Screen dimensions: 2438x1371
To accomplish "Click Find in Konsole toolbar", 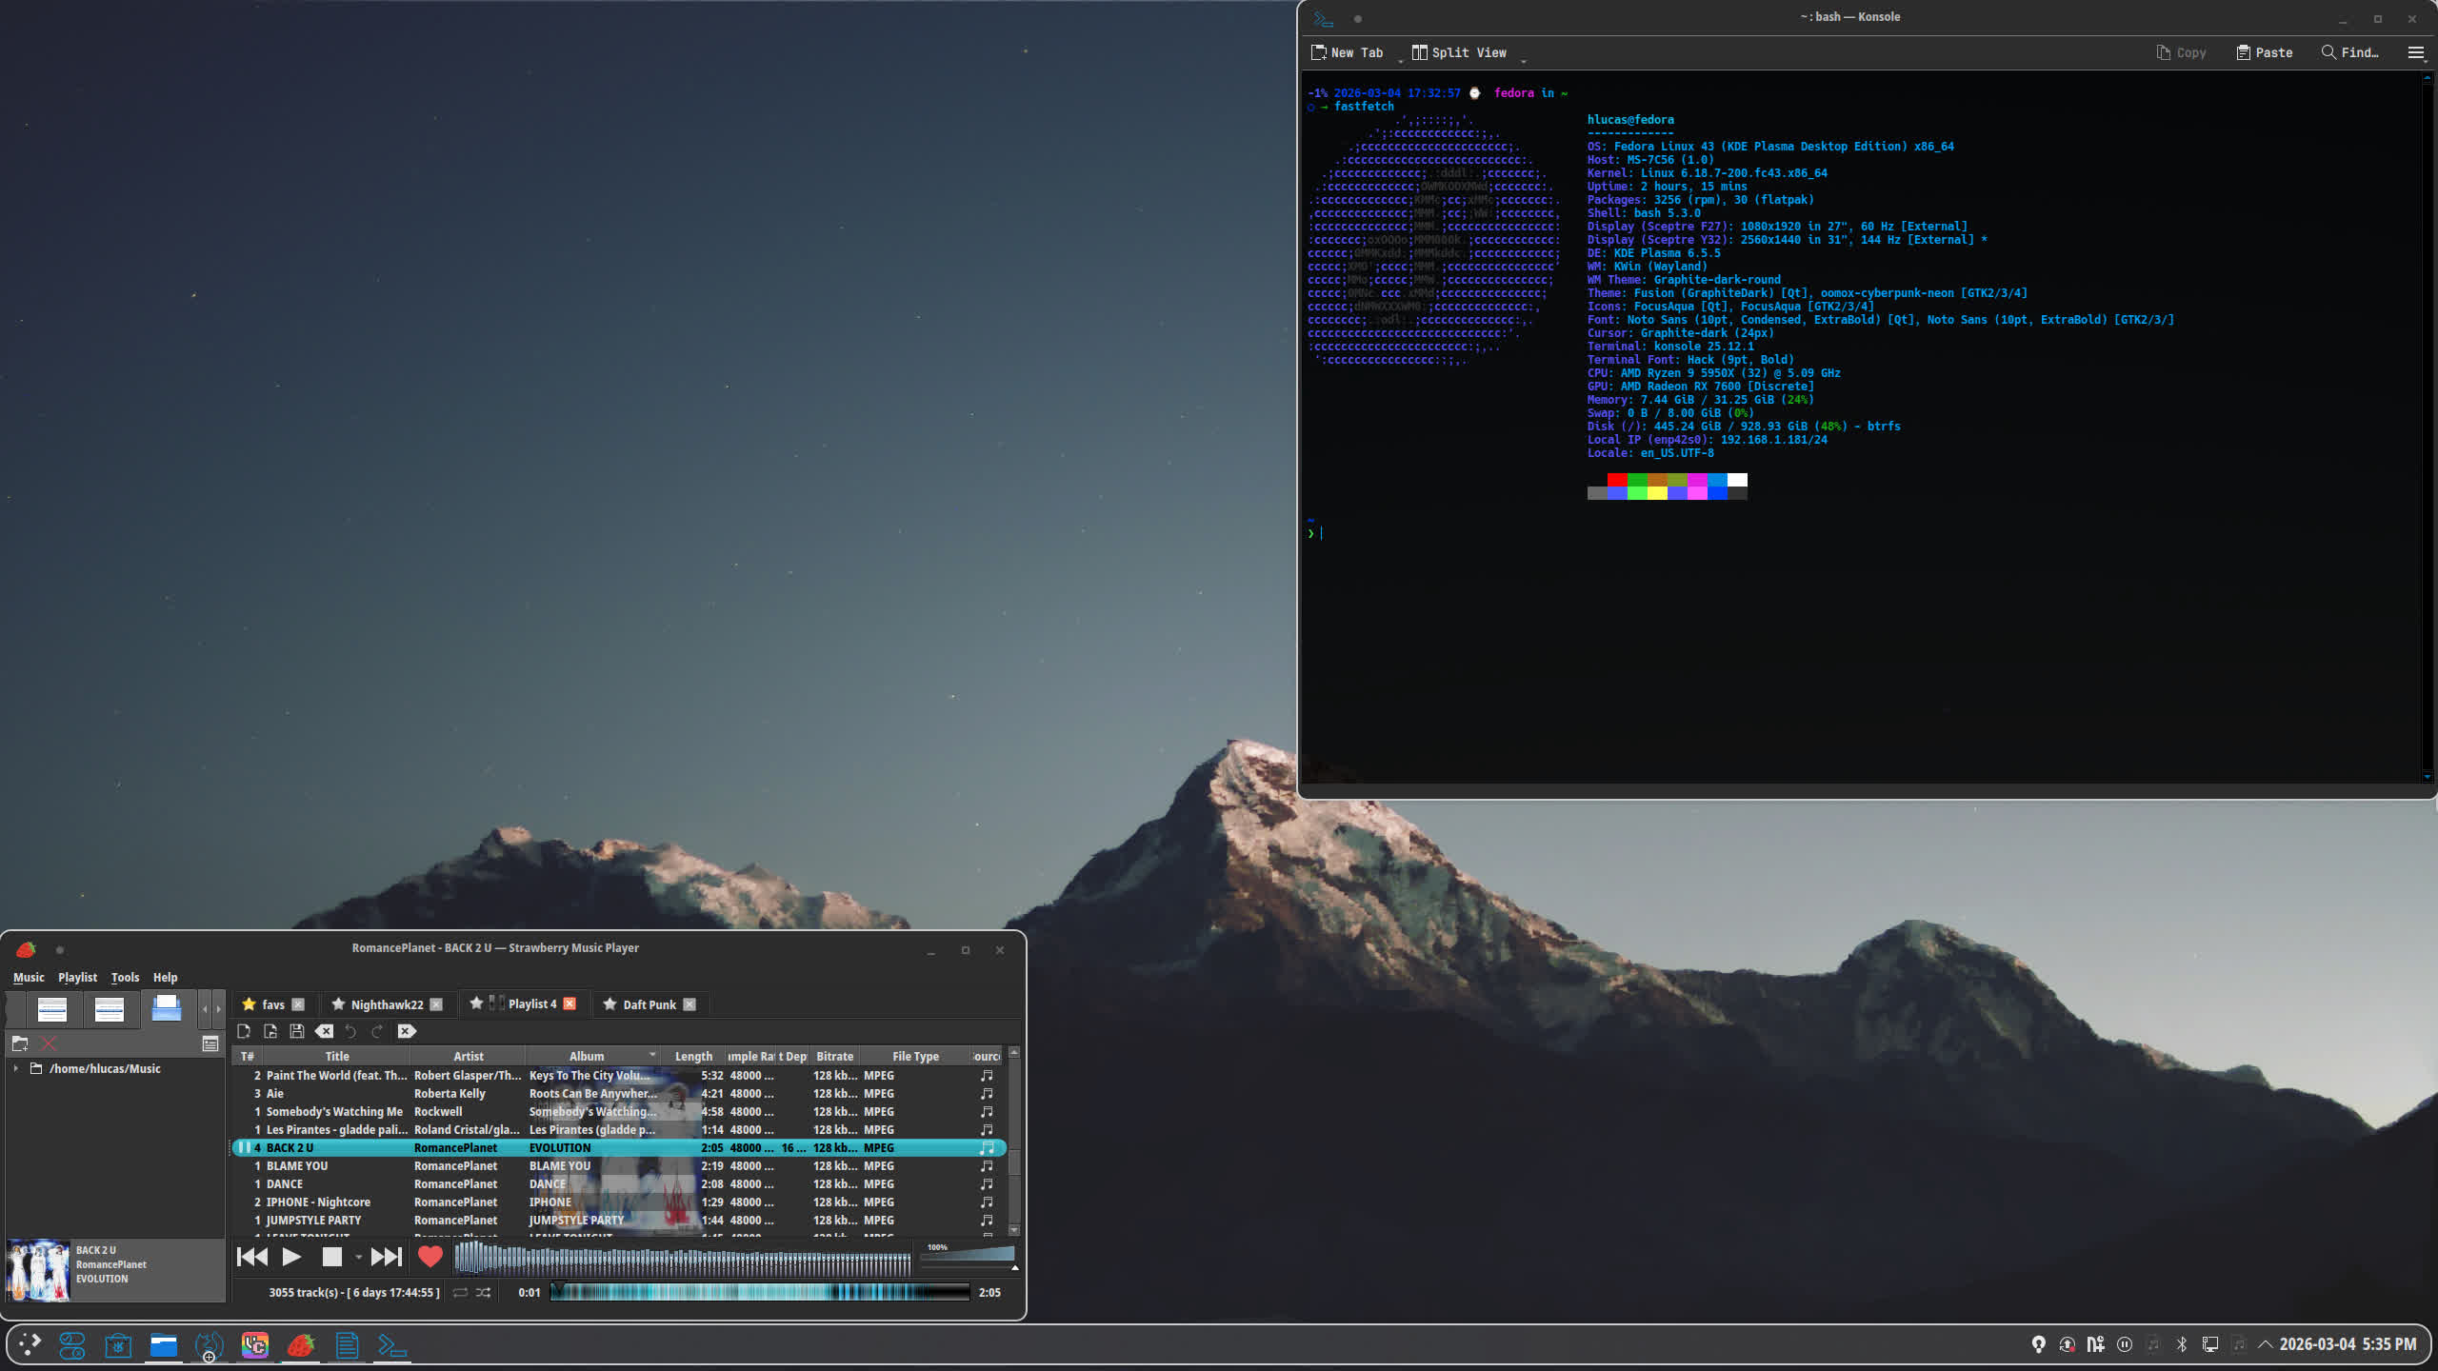I will coord(2349,52).
